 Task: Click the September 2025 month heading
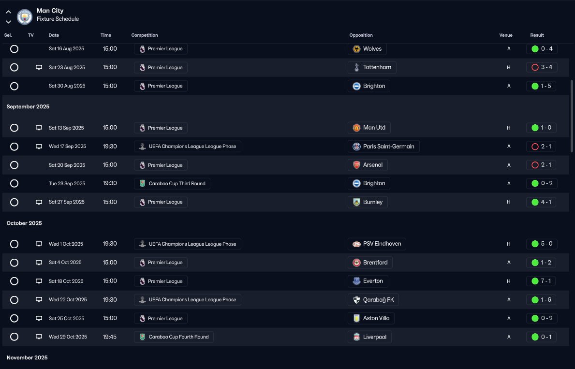click(x=28, y=107)
